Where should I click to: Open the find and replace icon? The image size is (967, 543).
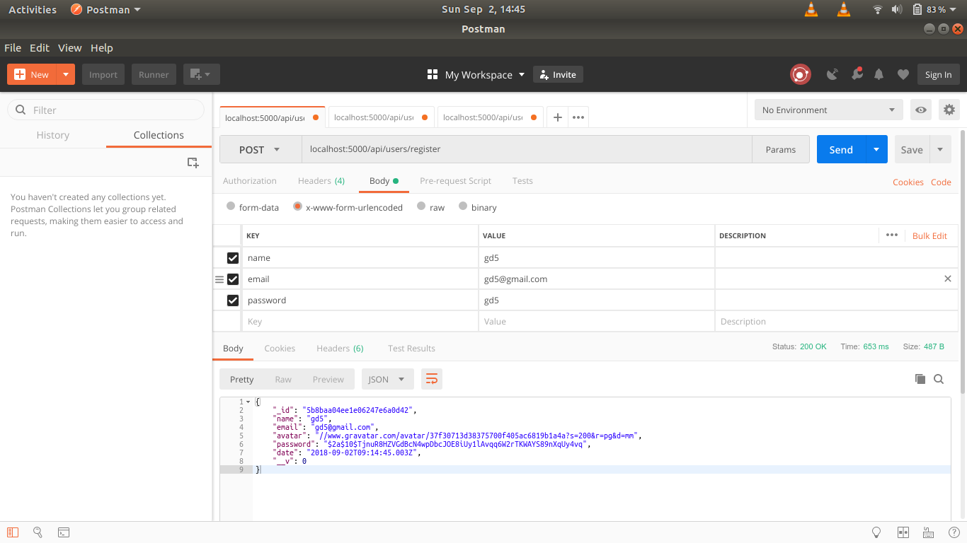click(x=38, y=532)
